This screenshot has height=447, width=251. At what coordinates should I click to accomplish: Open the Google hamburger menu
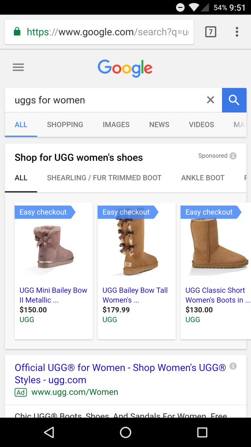click(18, 67)
